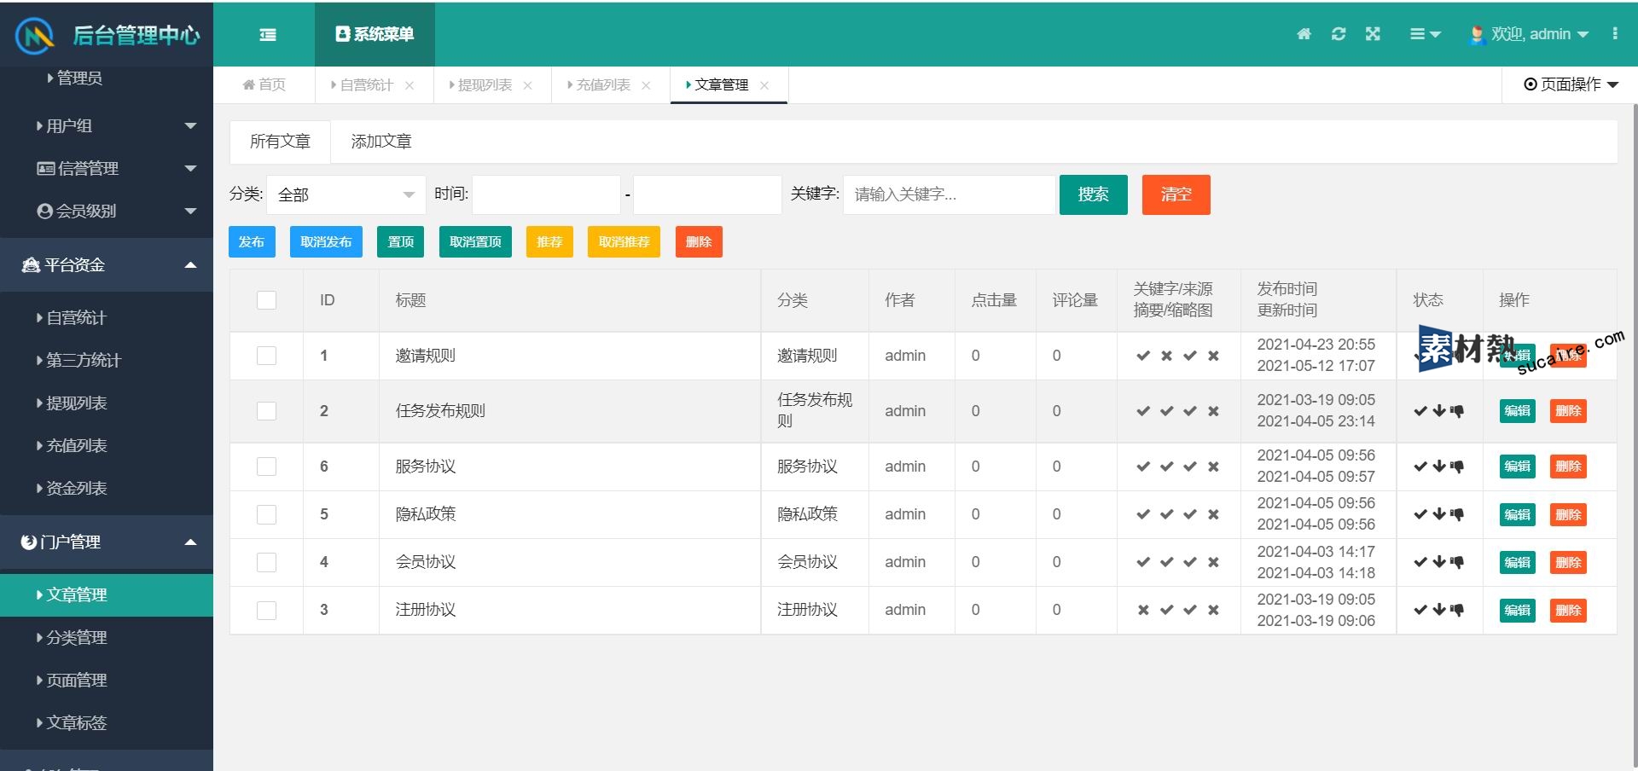Check the box for 任务发布规则 row
Screen dimensions: 1638x771
click(x=266, y=411)
